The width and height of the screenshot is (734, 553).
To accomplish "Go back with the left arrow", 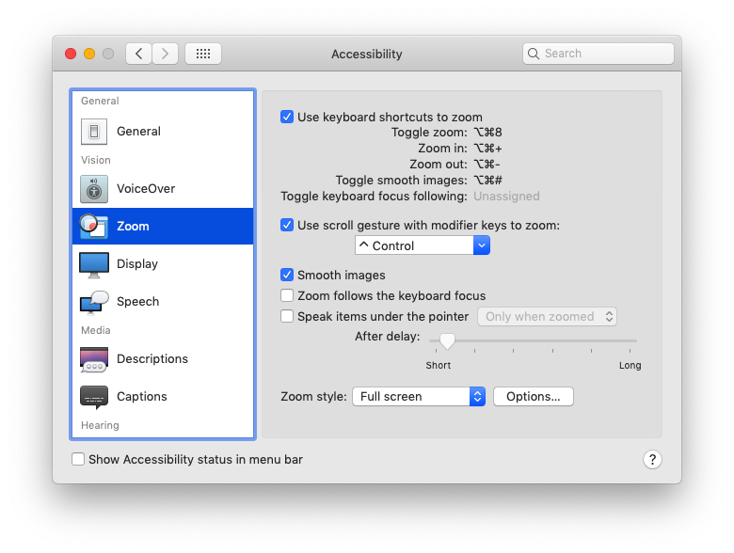I will [x=139, y=54].
